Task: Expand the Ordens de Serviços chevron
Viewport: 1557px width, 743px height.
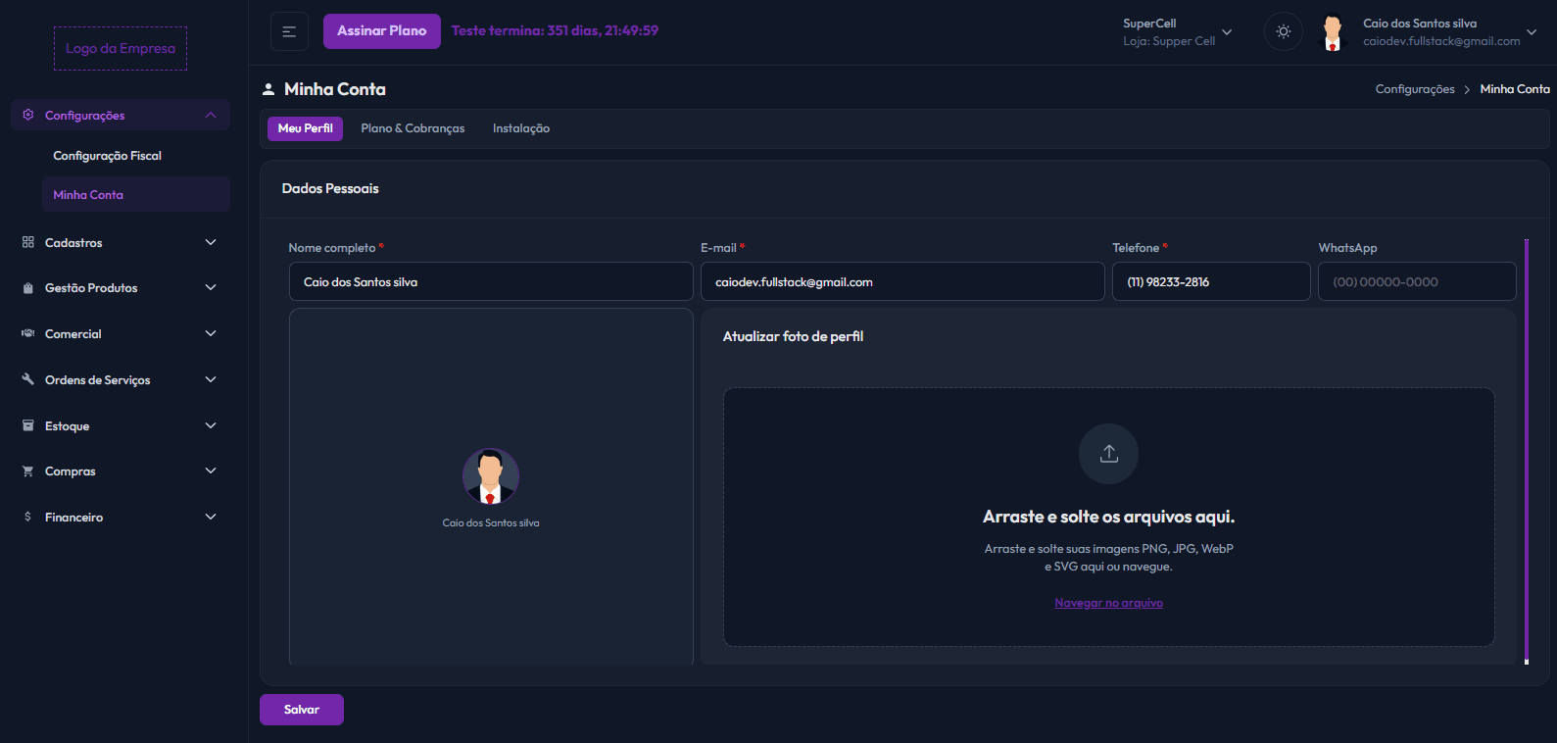Action: (211, 379)
